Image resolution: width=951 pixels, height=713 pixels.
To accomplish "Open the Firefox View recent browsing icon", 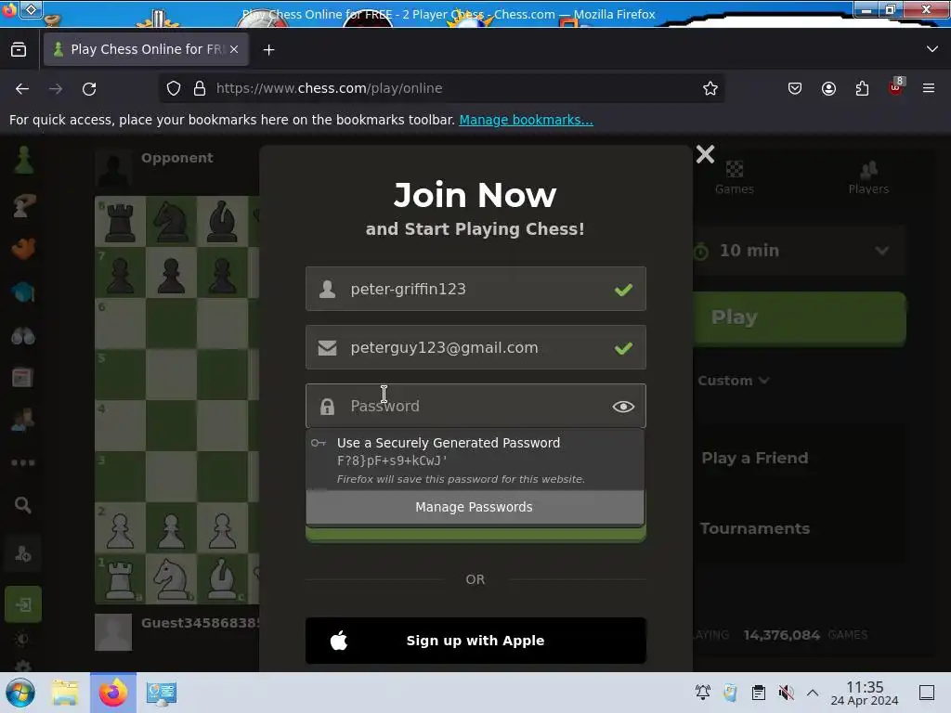I will pos(19,49).
